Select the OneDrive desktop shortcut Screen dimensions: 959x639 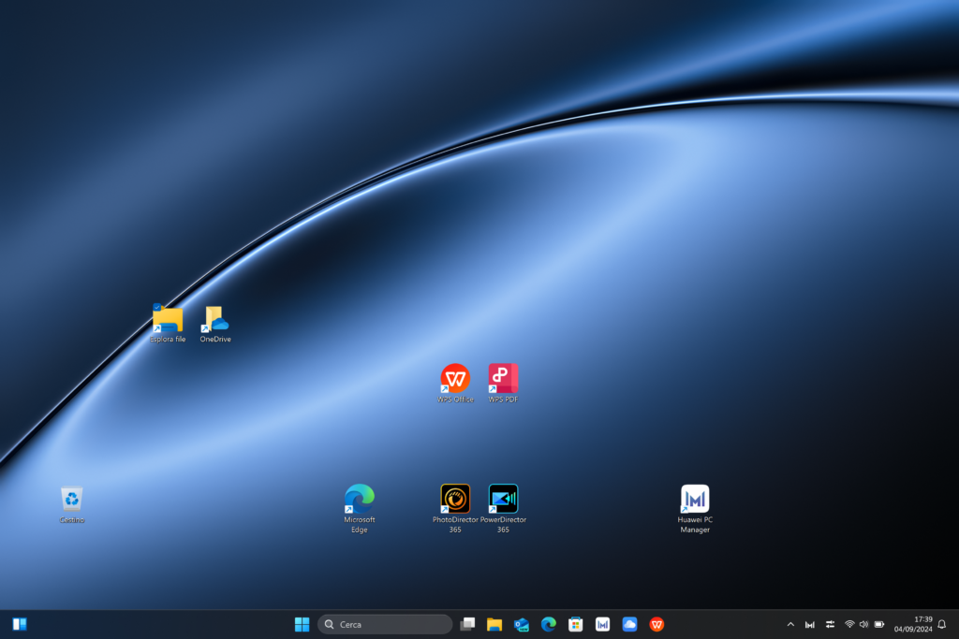click(x=215, y=320)
